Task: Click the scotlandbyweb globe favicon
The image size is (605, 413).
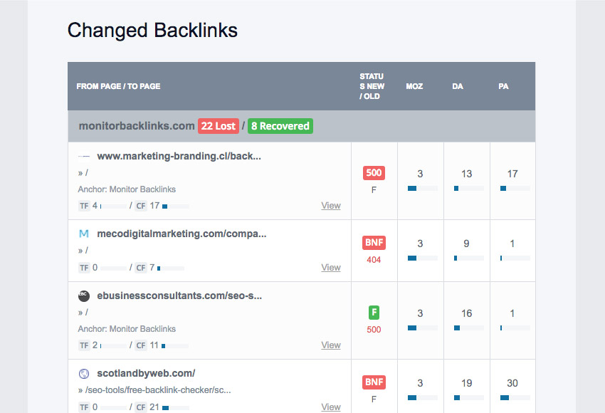Action: click(84, 374)
